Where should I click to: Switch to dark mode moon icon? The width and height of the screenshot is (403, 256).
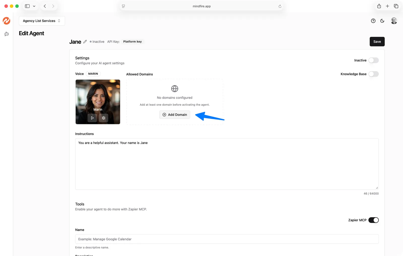pyautogui.click(x=382, y=21)
